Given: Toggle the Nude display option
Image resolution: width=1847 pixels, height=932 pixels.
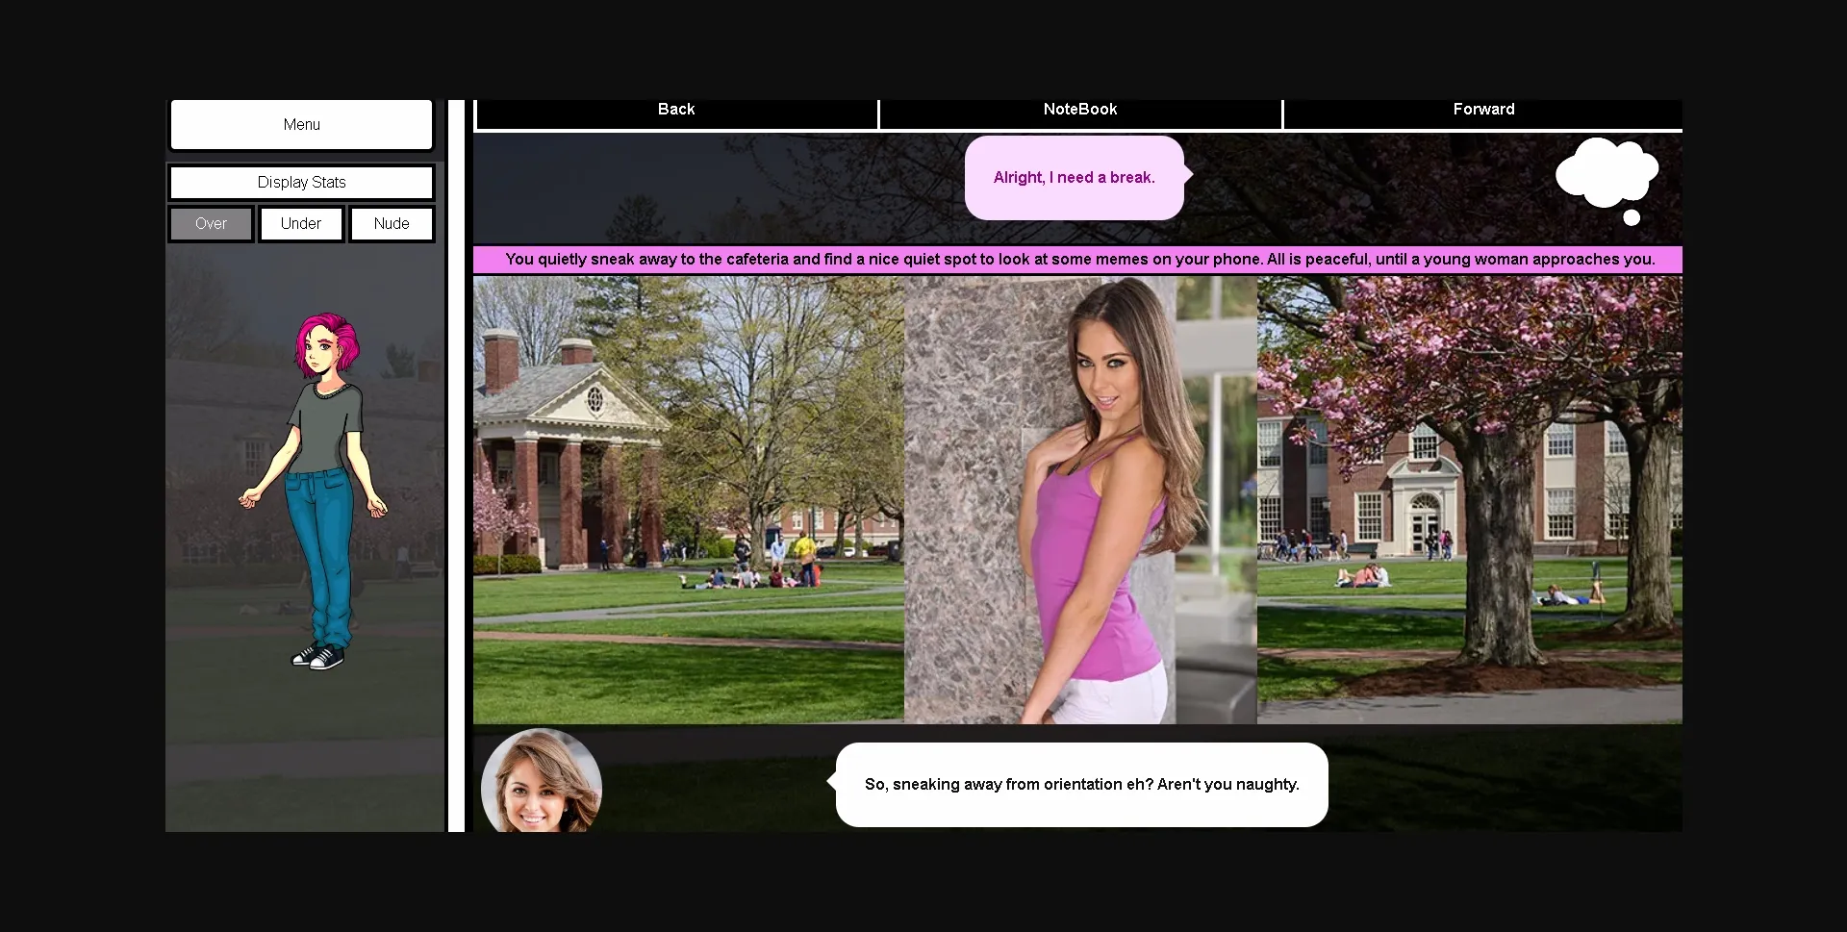Looking at the screenshot, I should (x=392, y=224).
